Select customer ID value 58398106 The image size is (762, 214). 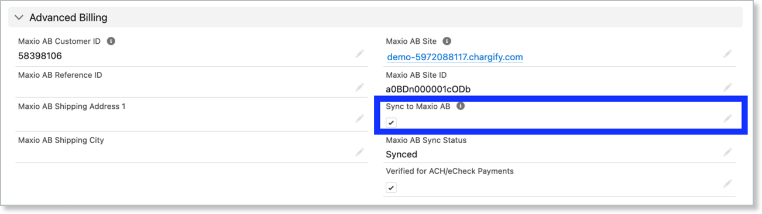[40, 56]
